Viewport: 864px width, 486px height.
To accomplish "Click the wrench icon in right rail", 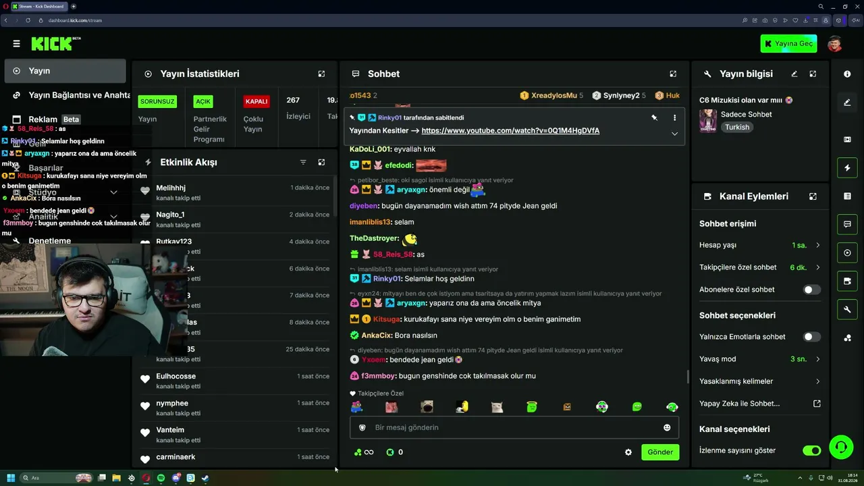I will point(847,309).
